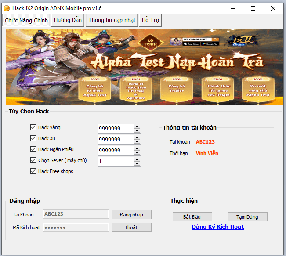
Task: Follow the Đăng Ký Kích Hoạt link
Action: pyautogui.click(x=217, y=227)
